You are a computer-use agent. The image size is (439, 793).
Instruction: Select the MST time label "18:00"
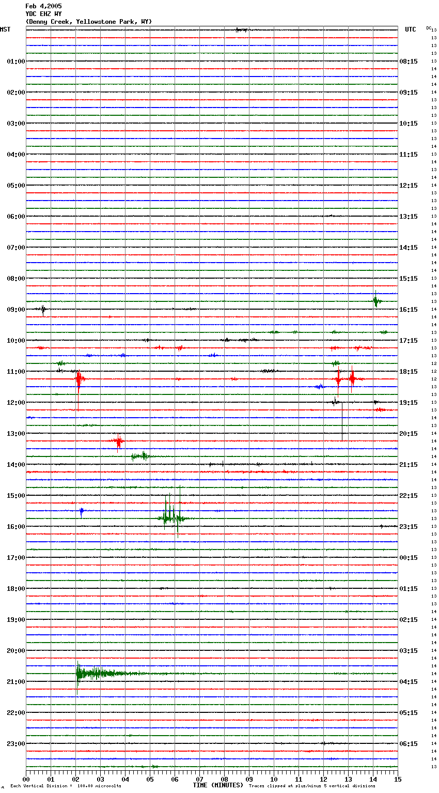(x=16, y=589)
